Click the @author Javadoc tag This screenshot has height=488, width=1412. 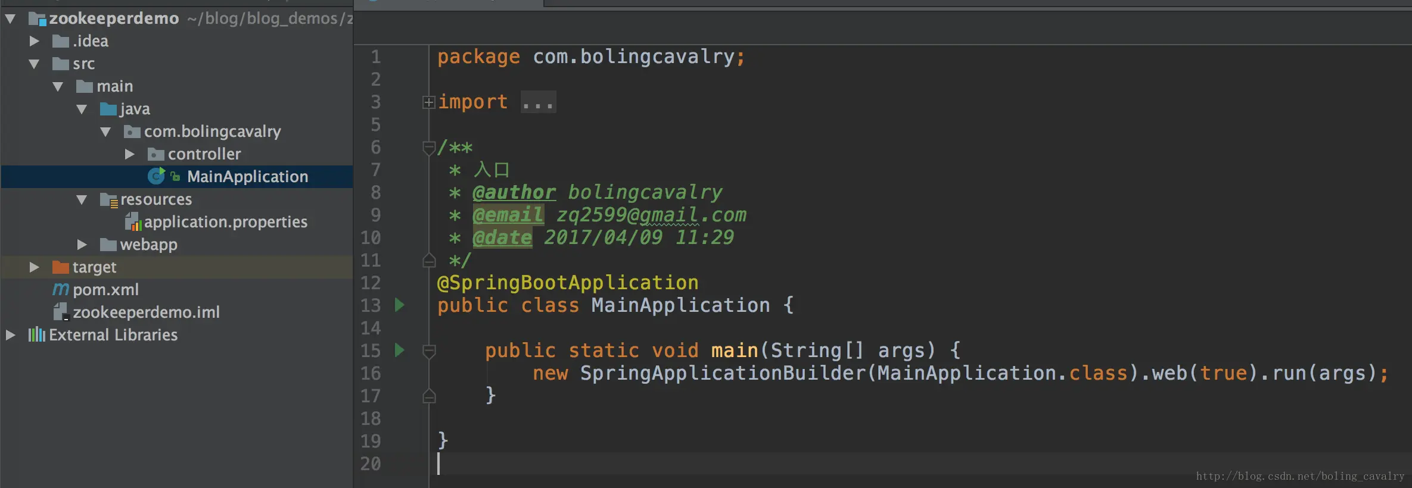pos(514,192)
